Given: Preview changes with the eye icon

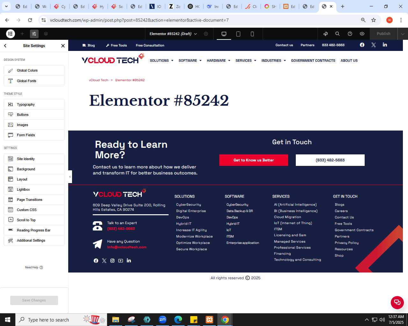Looking at the screenshot, I should (362, 34).
